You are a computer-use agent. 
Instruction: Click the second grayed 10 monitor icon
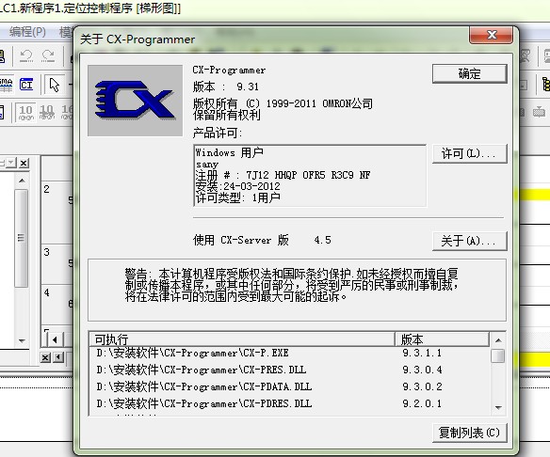click(47, 113)
